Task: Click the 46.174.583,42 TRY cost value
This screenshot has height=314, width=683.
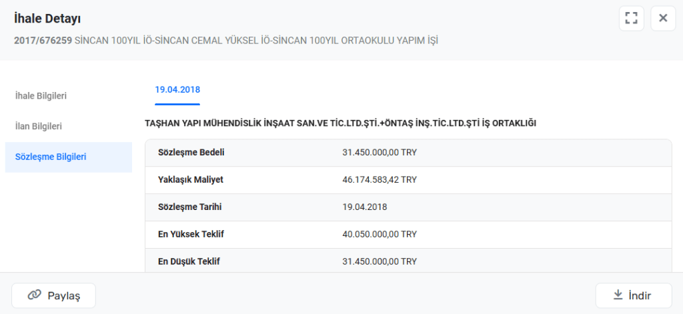Action: [x=379, y=179]
